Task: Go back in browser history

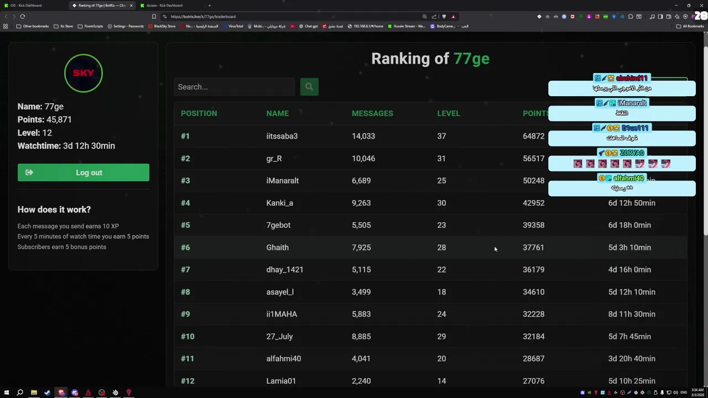Action: [x=6, y=17]
